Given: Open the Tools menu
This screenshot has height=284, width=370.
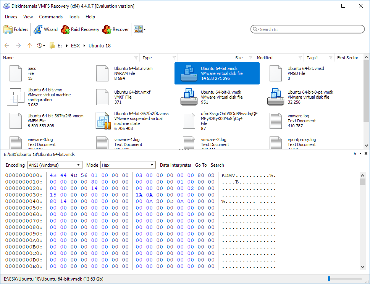Looking at the screenshot, I should coord(74,17).
